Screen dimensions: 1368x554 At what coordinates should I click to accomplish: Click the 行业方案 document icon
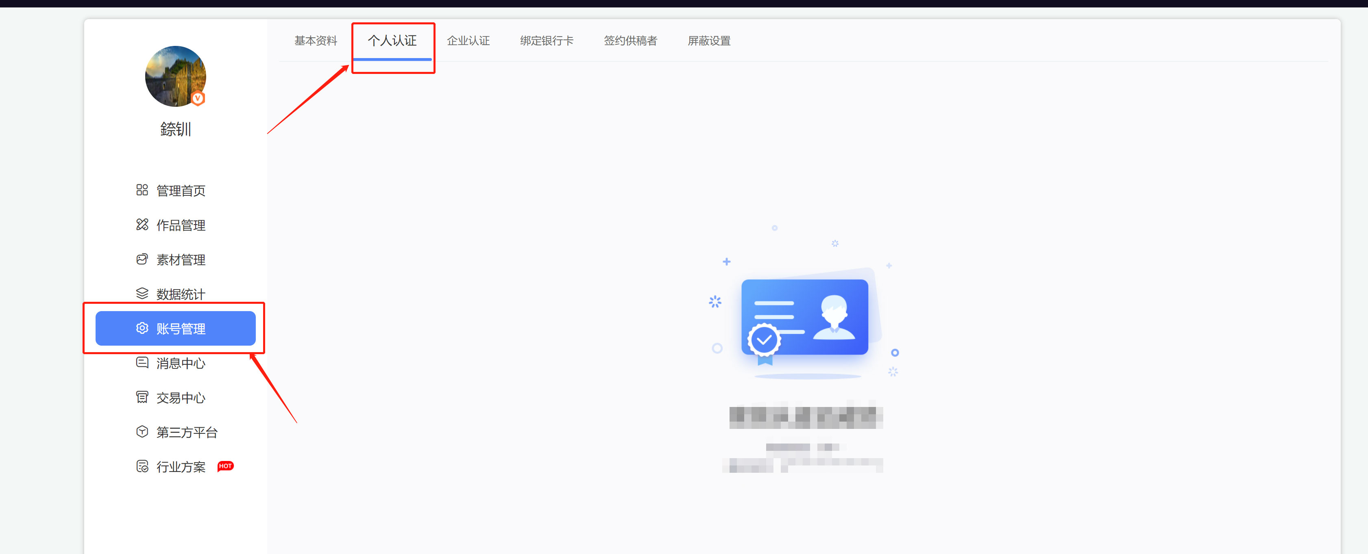coord(142,466)
